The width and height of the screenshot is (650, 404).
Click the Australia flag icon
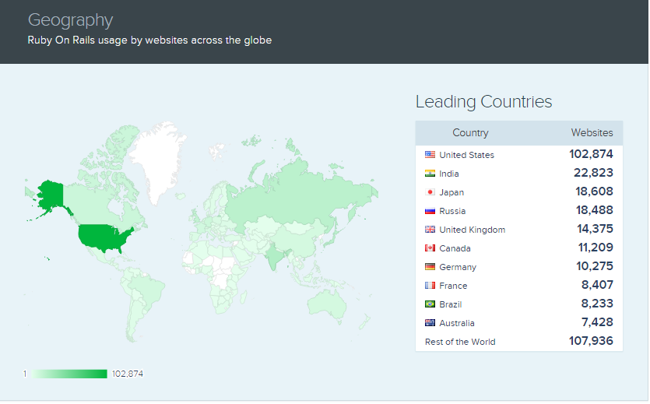coord(430,322)
